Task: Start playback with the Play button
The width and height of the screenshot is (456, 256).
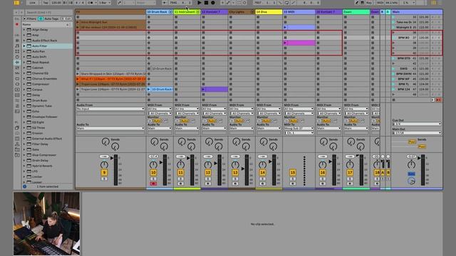Action: [199, 3]
